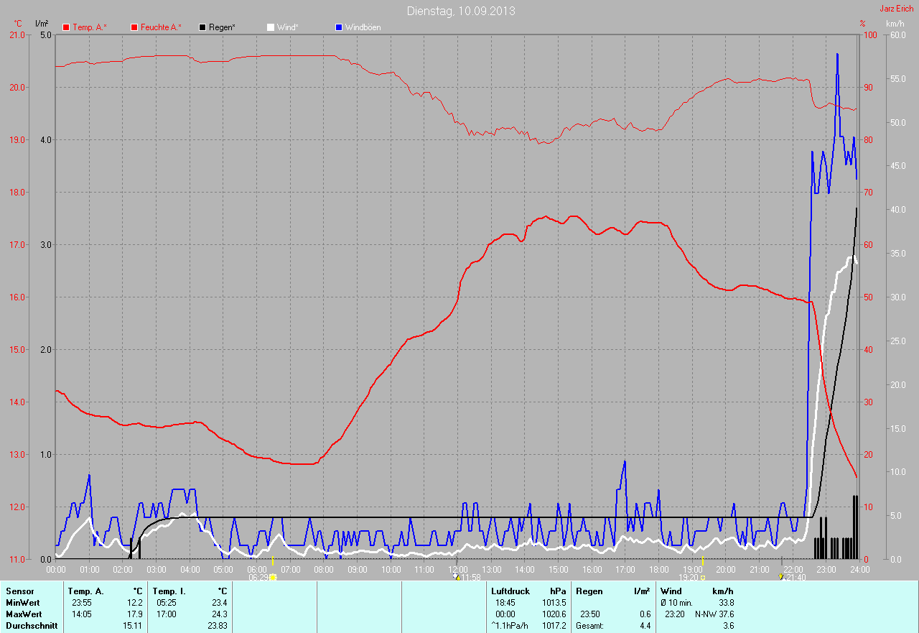This screenshot has height=633, width=919.
Task: Click the 33.8 wind average value
Action: (726, 603)
